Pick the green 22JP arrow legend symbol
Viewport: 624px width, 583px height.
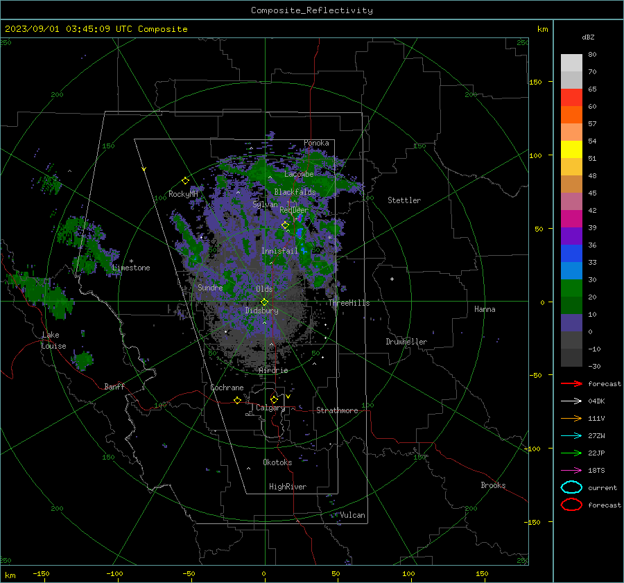coord(571,453)
